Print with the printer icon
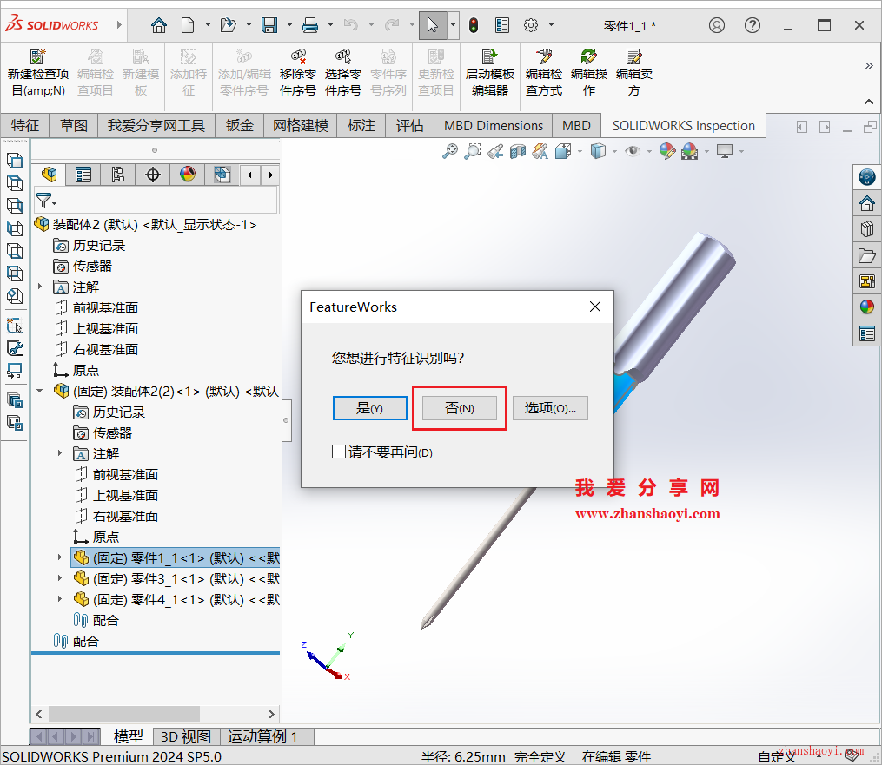The width and height of the screenshot is (882, 765). (x=310, y=25)
